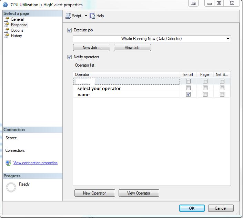Click the Help book icon
The image size is (243, 218).
point(92,16)
